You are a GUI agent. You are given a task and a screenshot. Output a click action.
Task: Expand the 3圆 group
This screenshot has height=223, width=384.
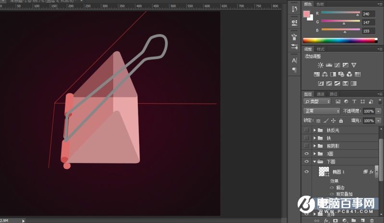click(315, 154)
